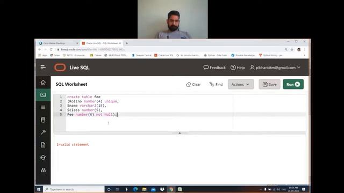344x193 pixels.
Task: Click the 'SQL Worksheet' heading
Action: coord(71,84)
